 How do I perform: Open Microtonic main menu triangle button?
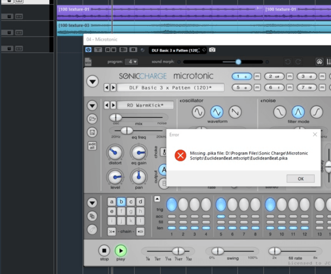point(92,82)
